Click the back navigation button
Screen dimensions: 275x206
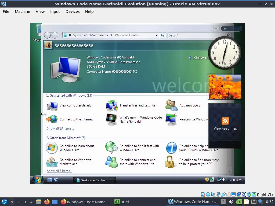[x=47, y=35]
